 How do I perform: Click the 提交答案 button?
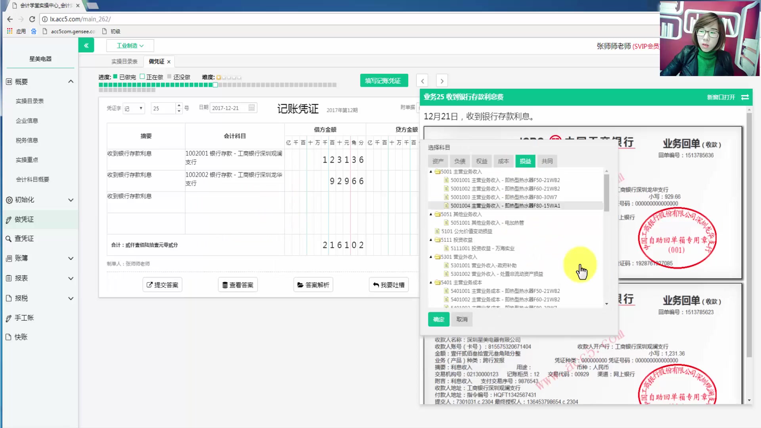coord(162,285)
